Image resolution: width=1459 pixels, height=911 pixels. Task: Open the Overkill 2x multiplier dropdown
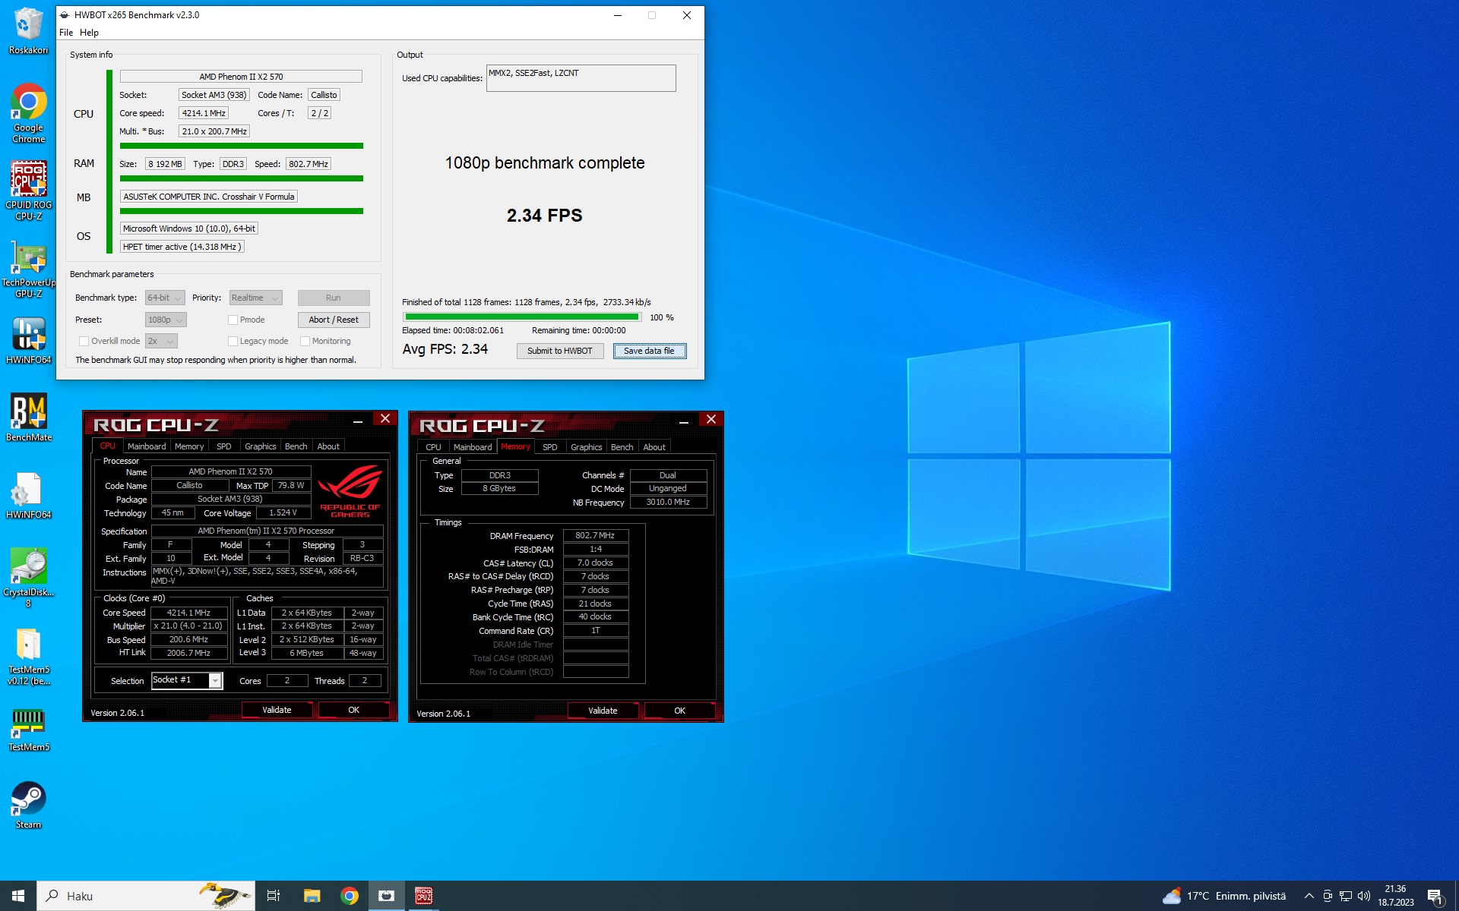[161, 341]
